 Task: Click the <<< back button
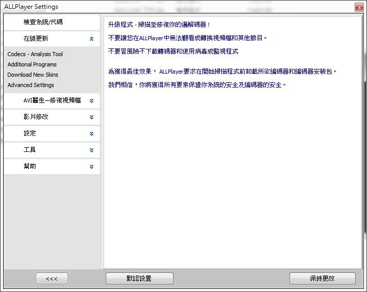tap(52, 279)
